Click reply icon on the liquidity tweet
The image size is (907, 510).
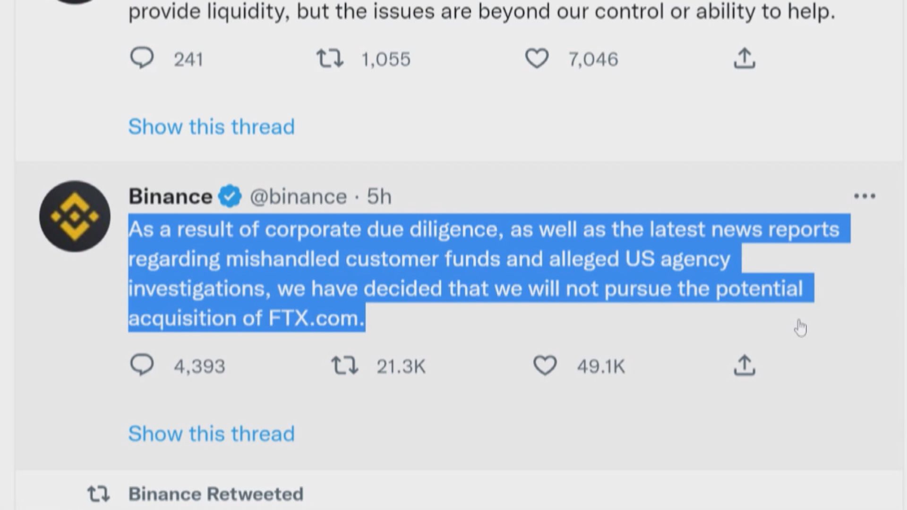142,59
